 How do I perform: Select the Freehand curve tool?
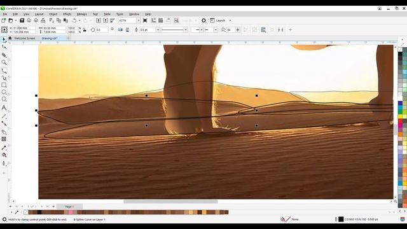(4, 71)
